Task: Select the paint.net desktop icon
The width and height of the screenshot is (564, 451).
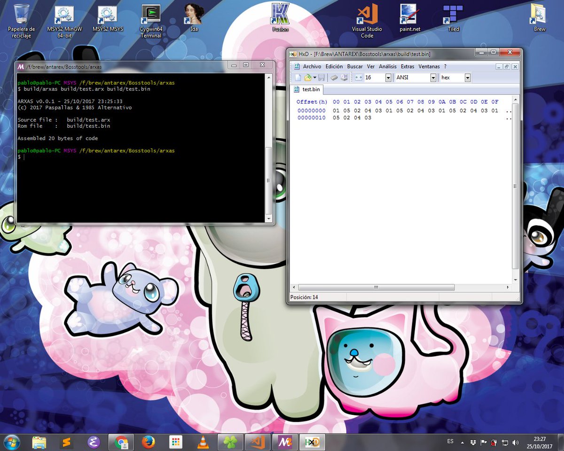Action: coord(410,18)
